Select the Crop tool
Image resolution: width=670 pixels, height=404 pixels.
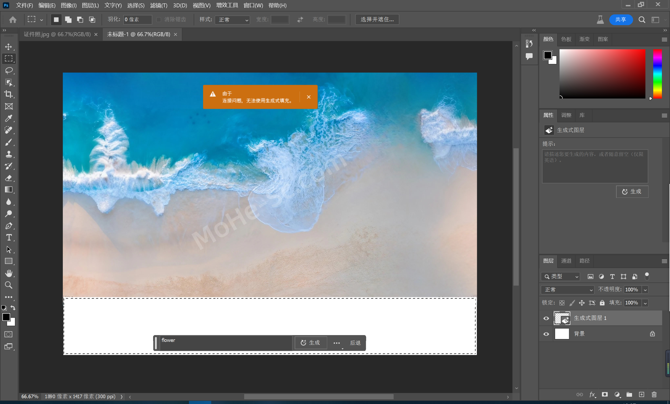pyautogui.click(x=9, y=94)
